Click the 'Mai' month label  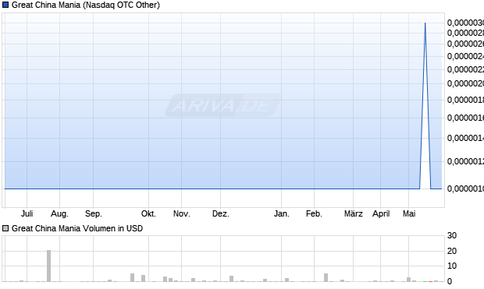[409, 213]
